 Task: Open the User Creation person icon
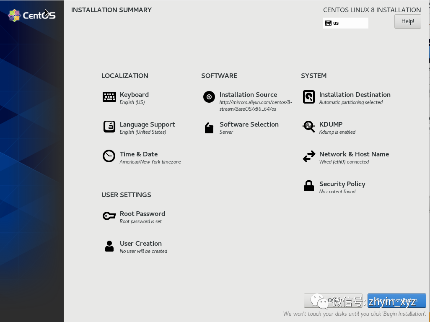click(109, 246)
